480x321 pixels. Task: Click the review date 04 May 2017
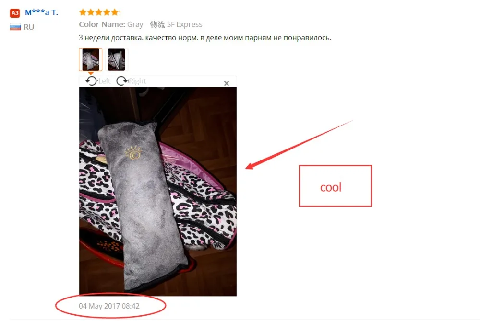pos(109,306)
